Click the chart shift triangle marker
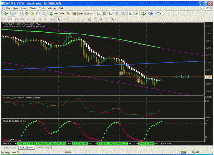The image size is (214, 155). point(164,23)
